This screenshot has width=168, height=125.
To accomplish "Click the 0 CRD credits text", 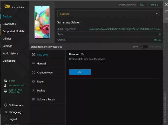I will 12,81.
